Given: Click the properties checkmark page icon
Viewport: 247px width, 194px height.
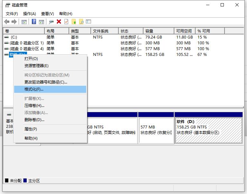Looking at the screenshot, I should [66, 22].
